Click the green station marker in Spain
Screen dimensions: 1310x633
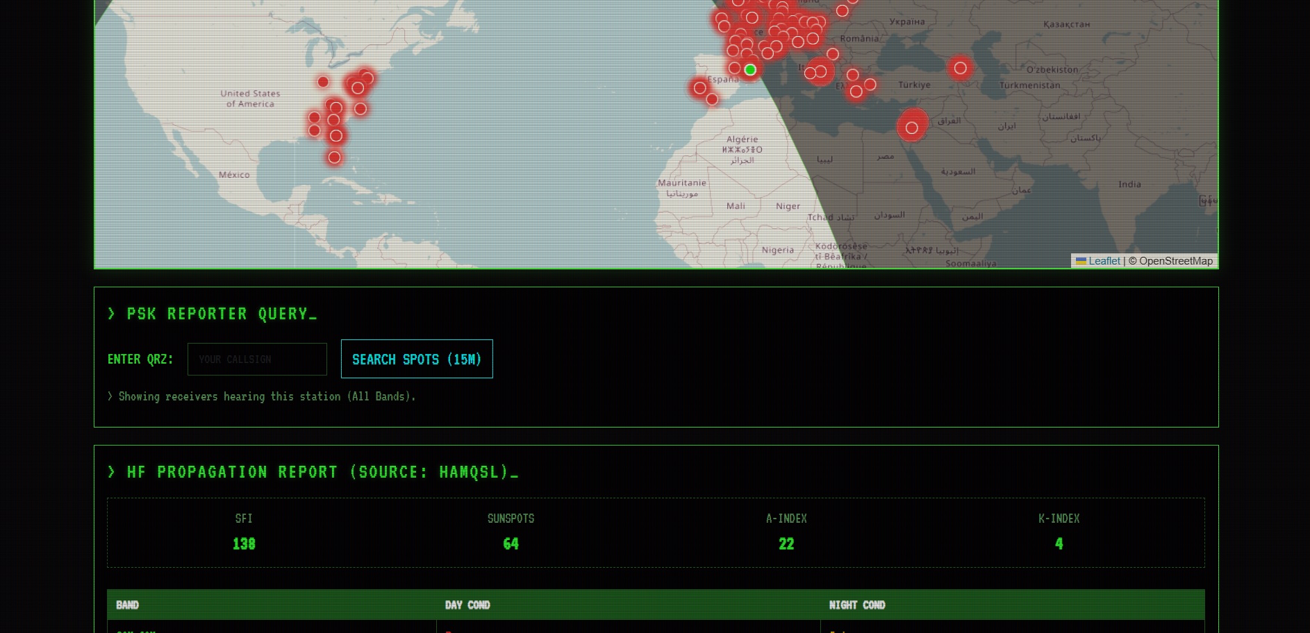click(750, 69)
